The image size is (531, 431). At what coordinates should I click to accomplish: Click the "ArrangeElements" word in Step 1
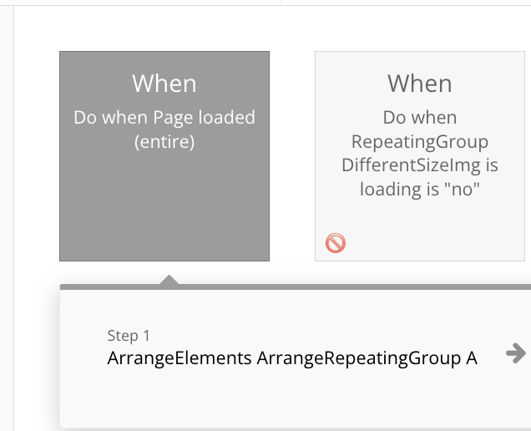180,358
